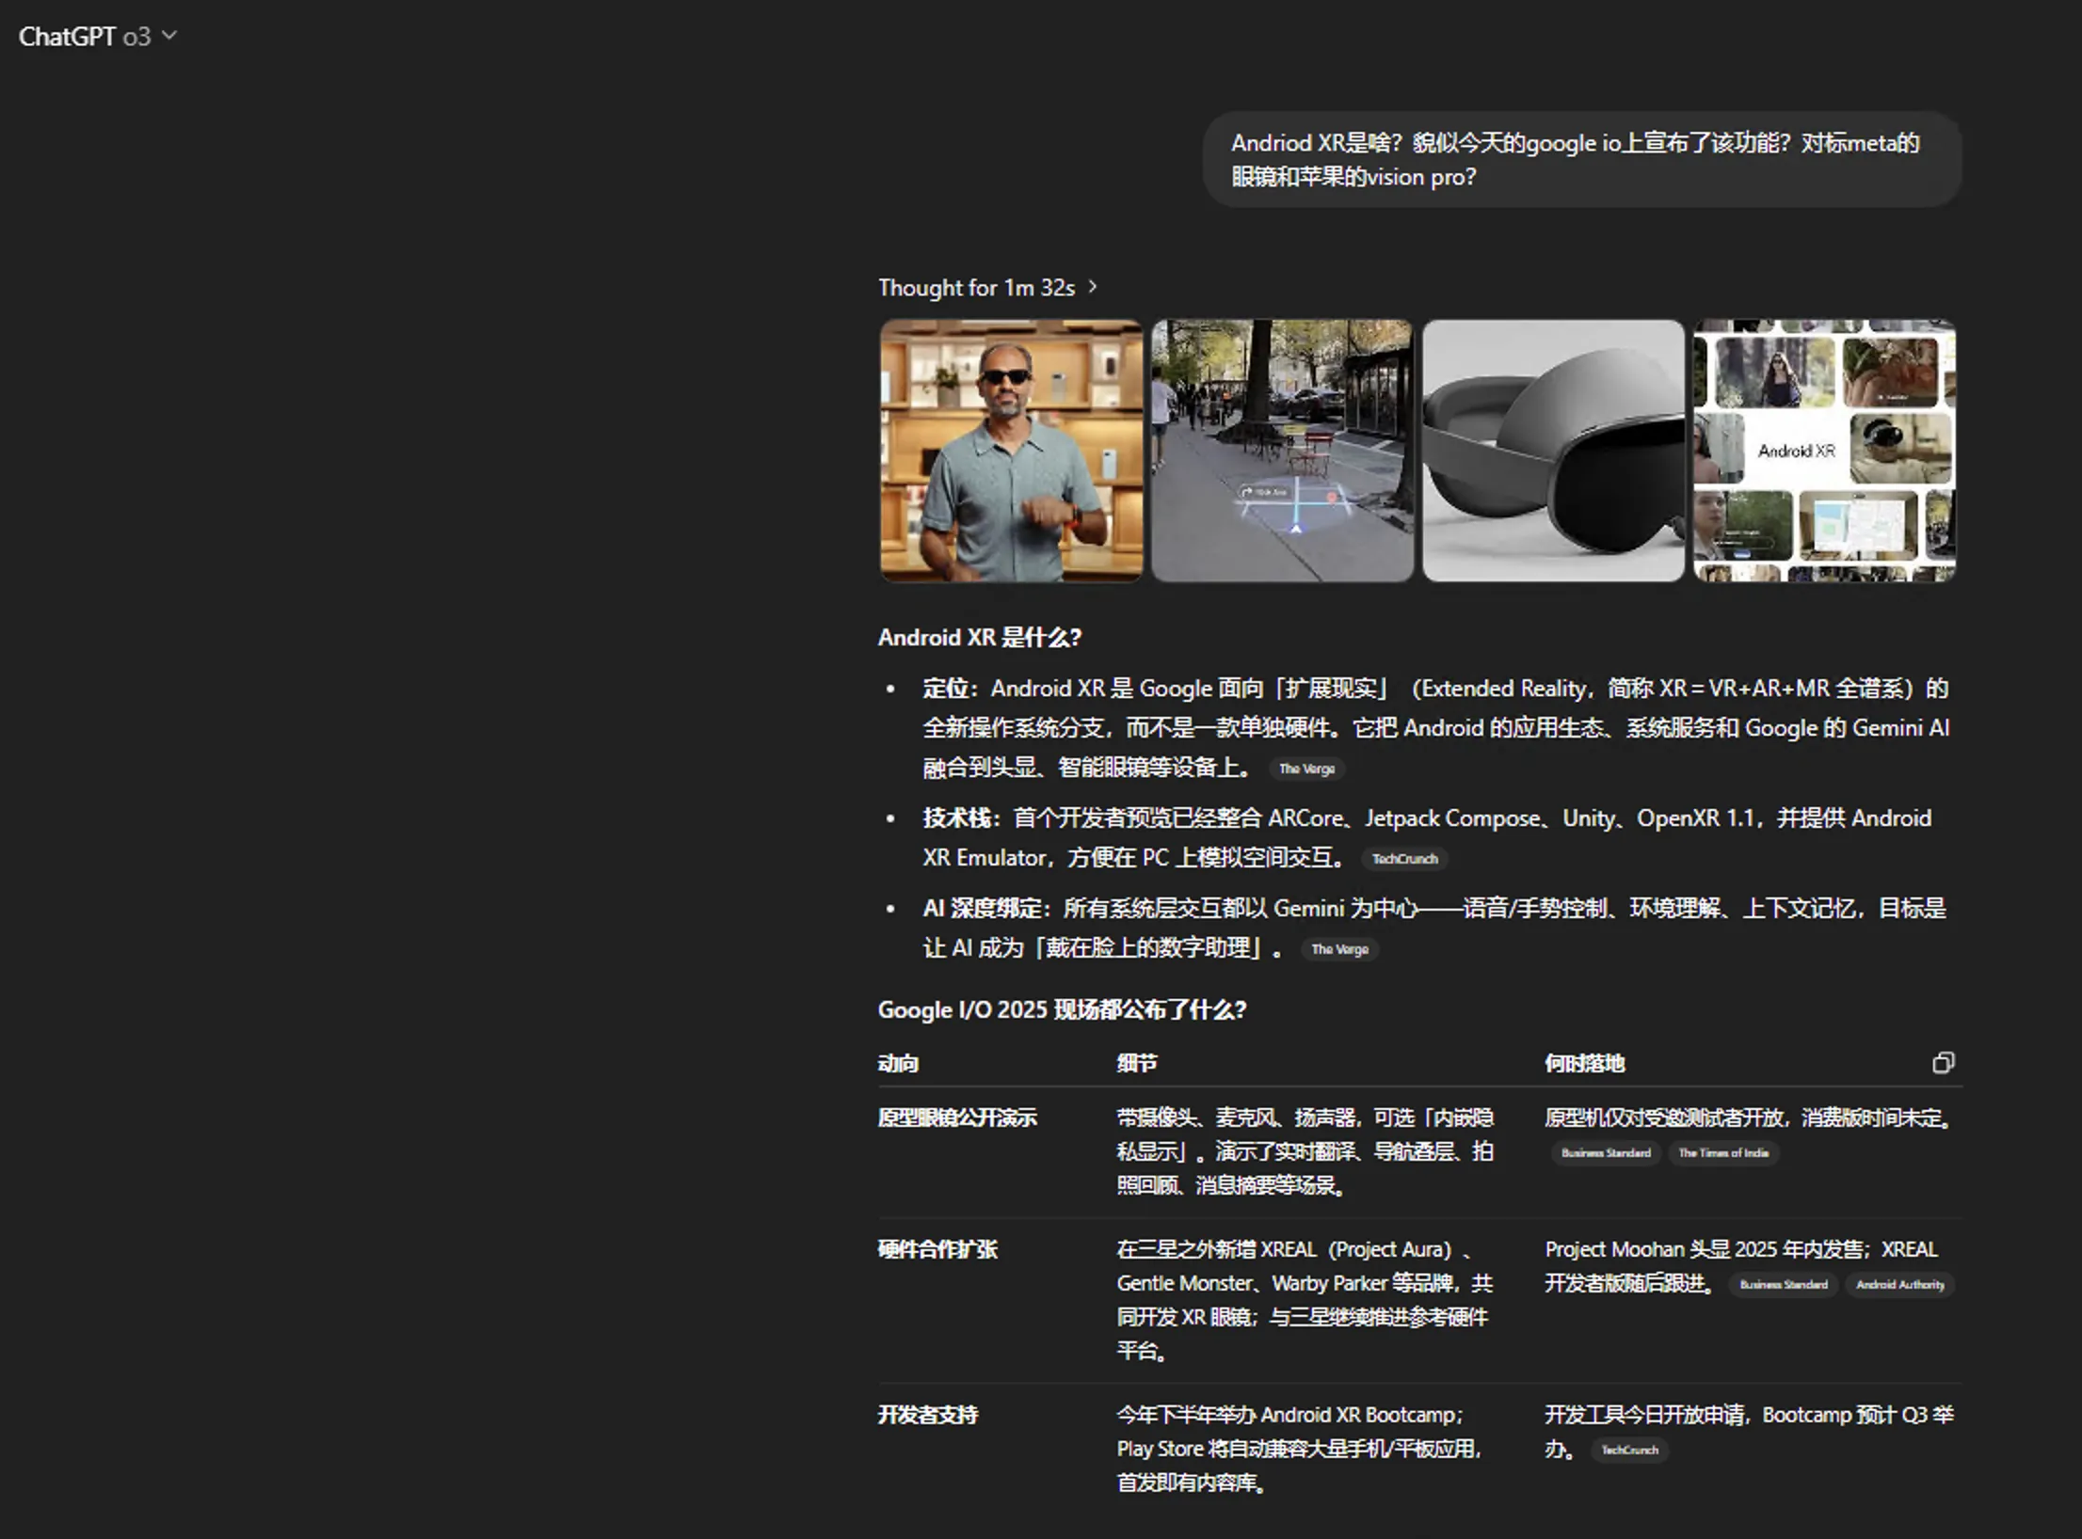Open the gray headset render thumbnail
The width and height of the screenshot is (2082, 1539).
click(x=1553, y=451)
